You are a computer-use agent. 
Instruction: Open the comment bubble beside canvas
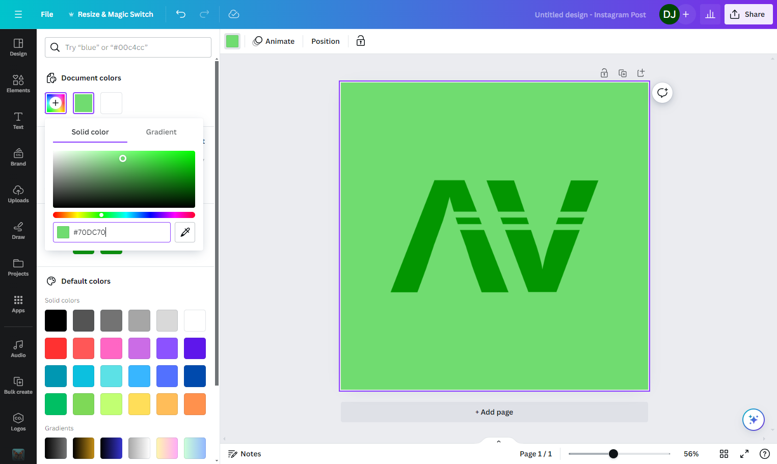coord(662,93)
